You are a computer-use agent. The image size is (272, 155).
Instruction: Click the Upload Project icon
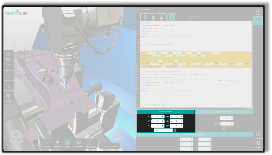tap(9, 55)
